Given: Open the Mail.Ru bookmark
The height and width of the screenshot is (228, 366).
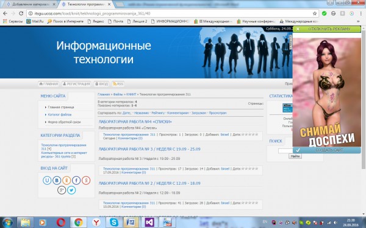Looking at the screenshot, I should tap(35, 21).
